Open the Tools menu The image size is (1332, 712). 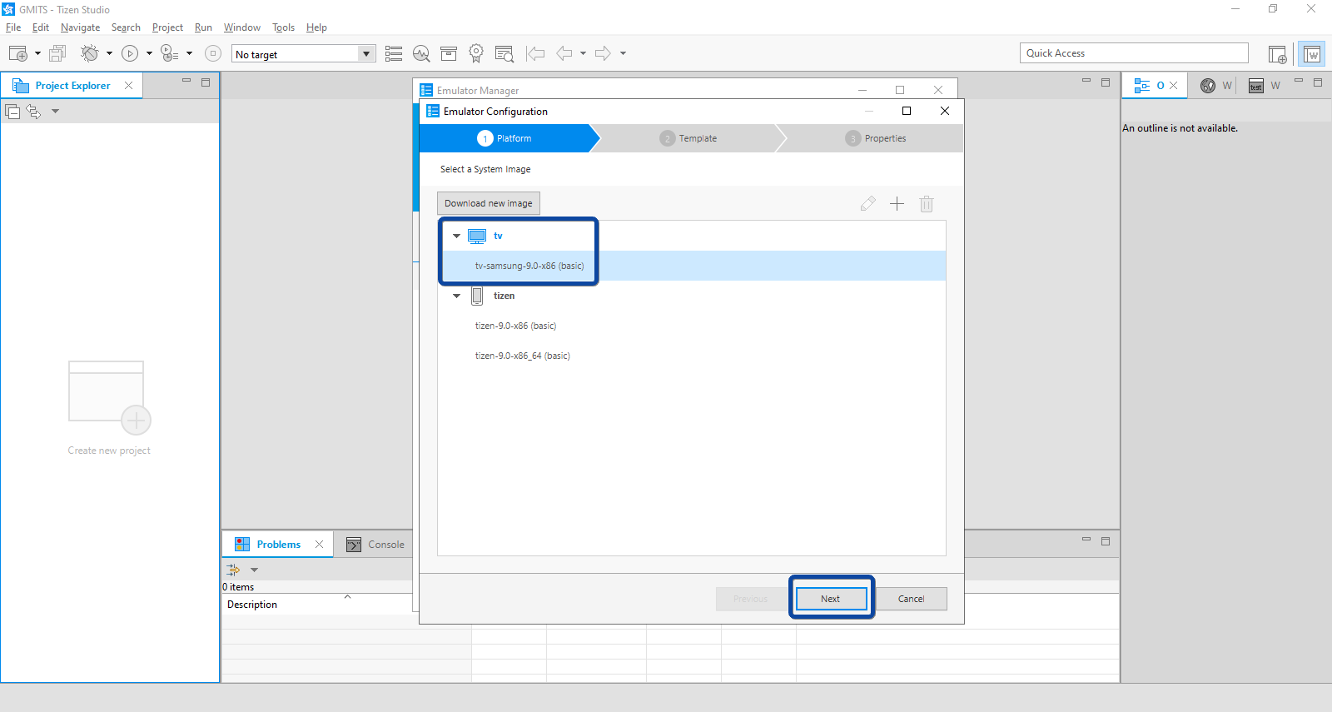pos(283,27)
